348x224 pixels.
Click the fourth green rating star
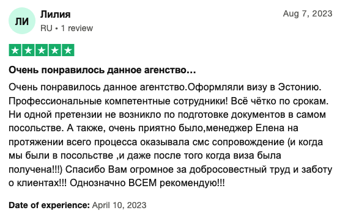(54, 50)
